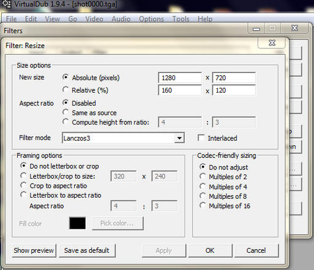Choose Same as source aspect ratio

coord(66,112)
